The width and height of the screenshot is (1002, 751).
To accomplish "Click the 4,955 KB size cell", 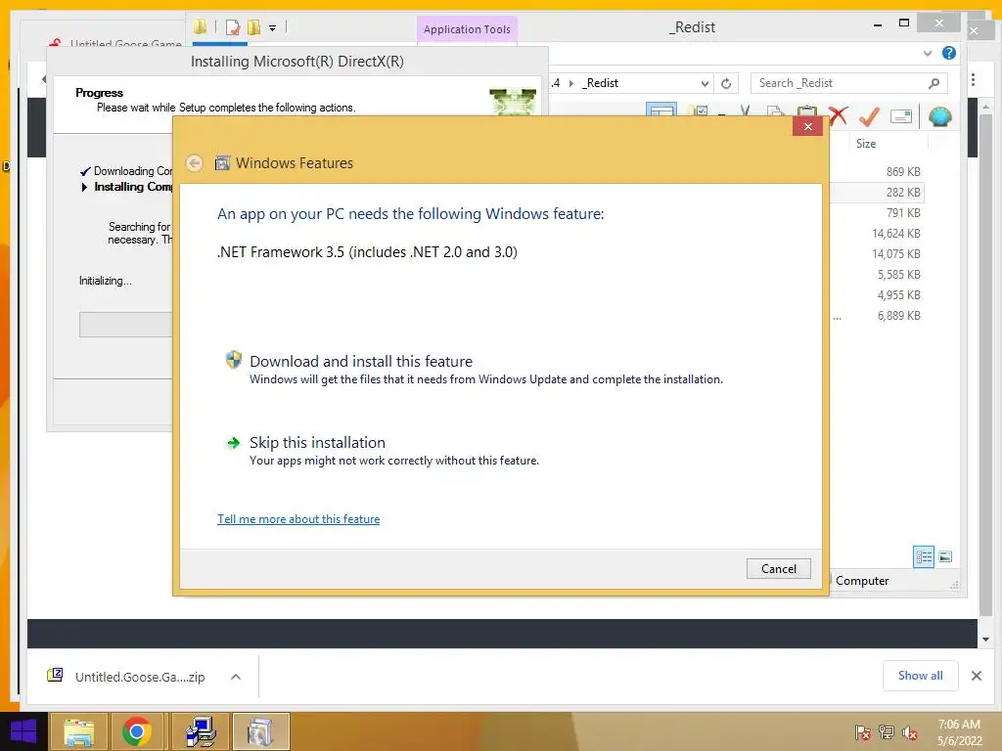I will coord(898,295).
